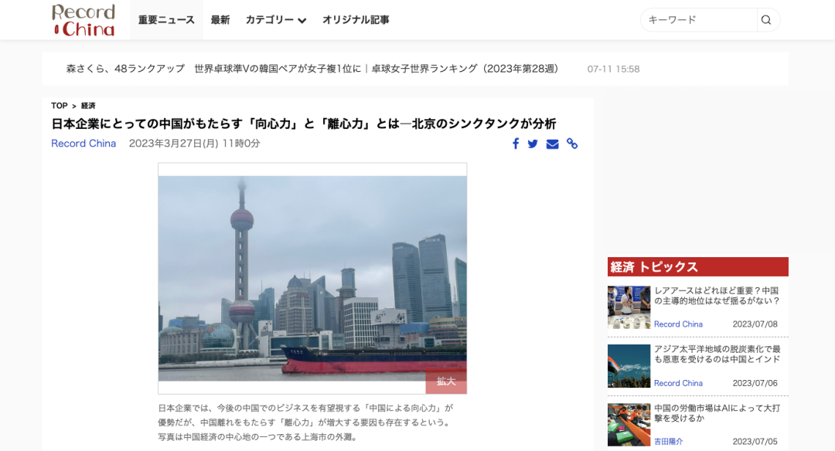Open the rare earth article thumbnail
835x451 pixels.
click(629, 307)
